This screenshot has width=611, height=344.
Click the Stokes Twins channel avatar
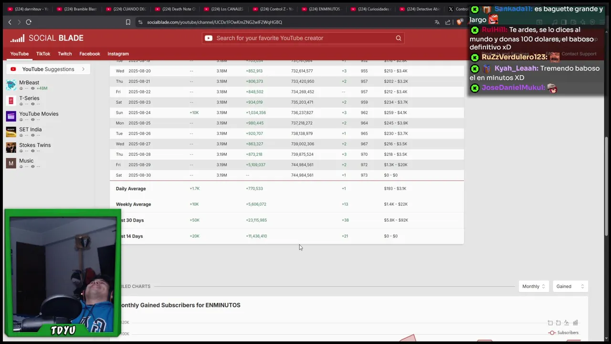click(11, 148)
